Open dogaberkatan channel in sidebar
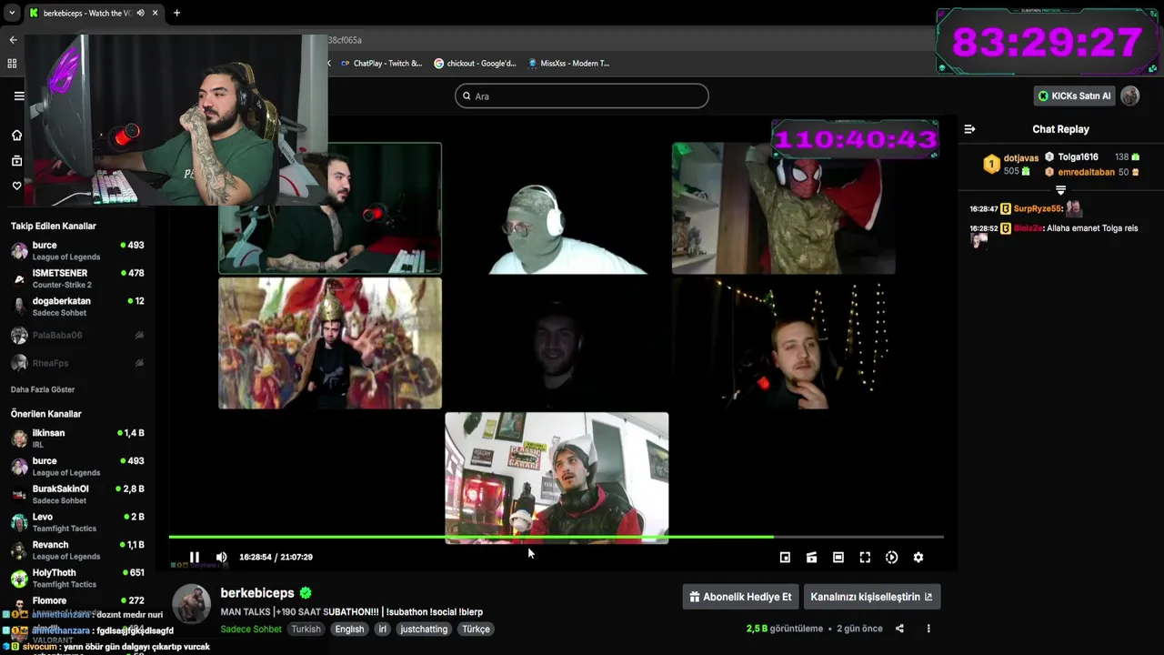This screenshot has height=655, width=1164. [x=77, y=307]
